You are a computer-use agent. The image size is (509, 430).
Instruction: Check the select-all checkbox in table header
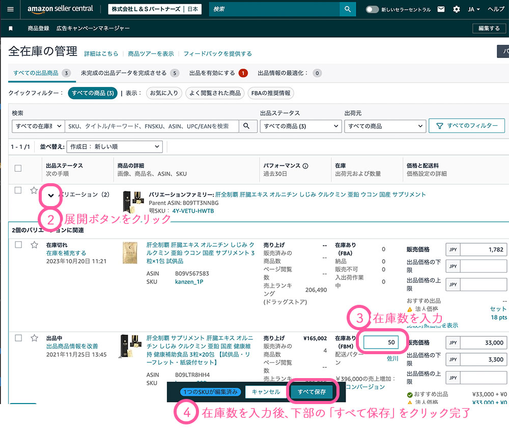pos(18,168)
